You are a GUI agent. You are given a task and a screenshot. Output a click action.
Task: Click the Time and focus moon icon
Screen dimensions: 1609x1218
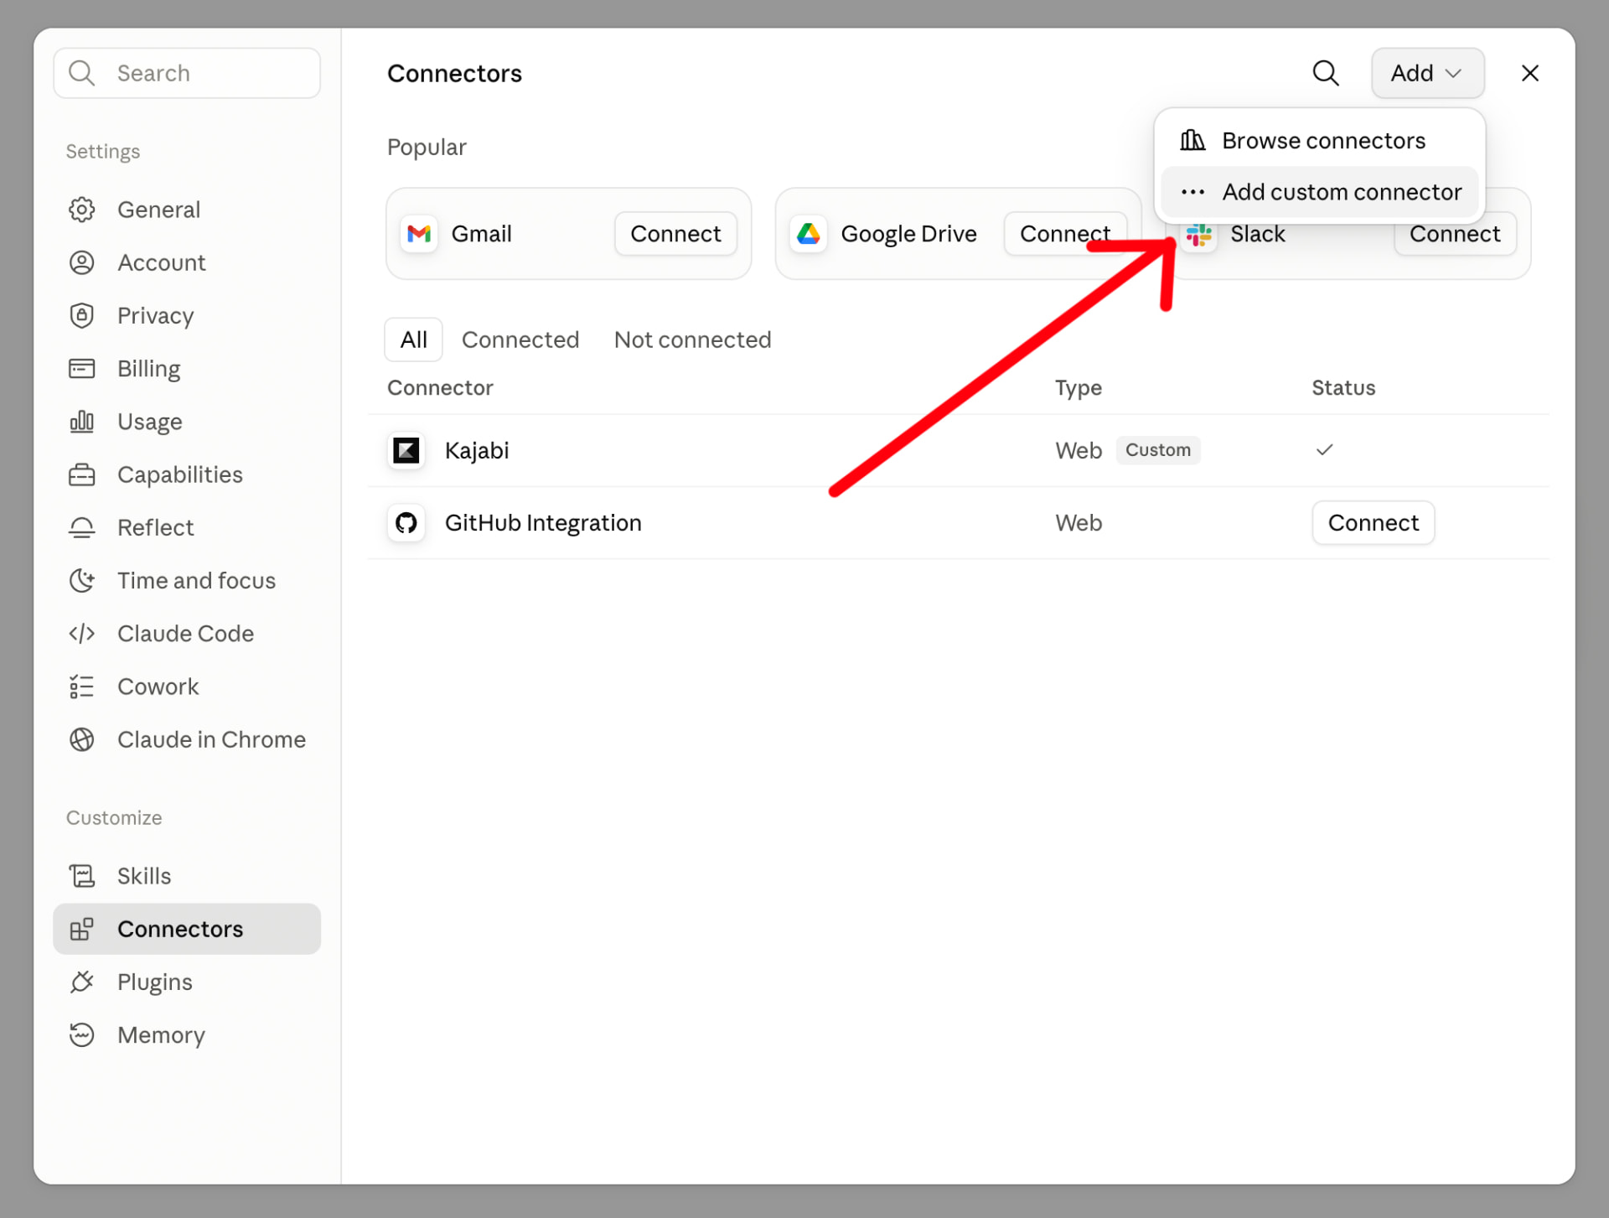click(x=81, y=580)
